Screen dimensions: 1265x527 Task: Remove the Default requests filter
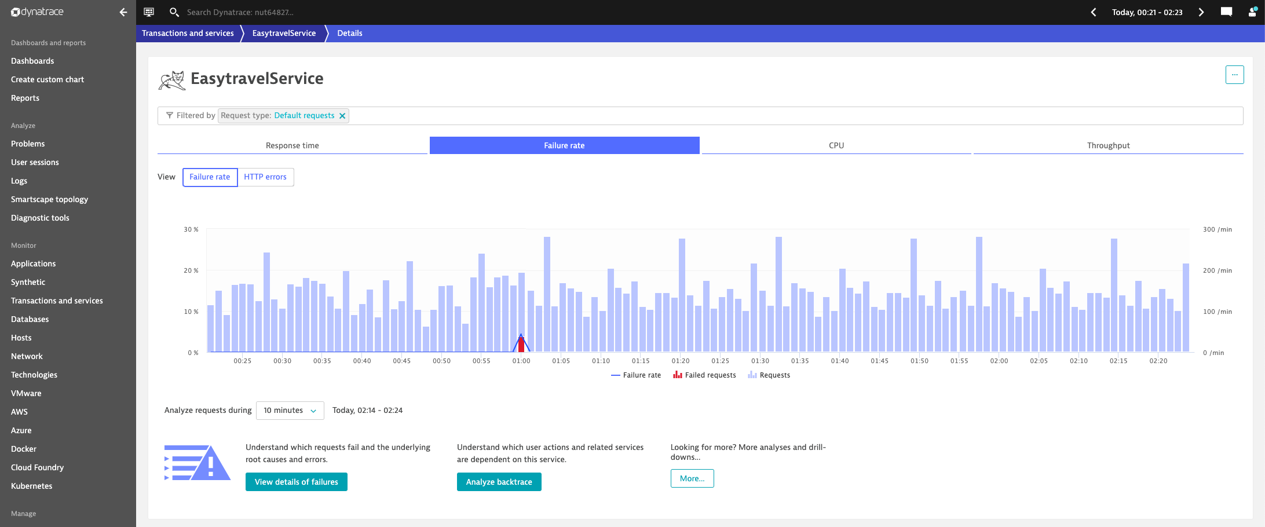click(342, 116)
